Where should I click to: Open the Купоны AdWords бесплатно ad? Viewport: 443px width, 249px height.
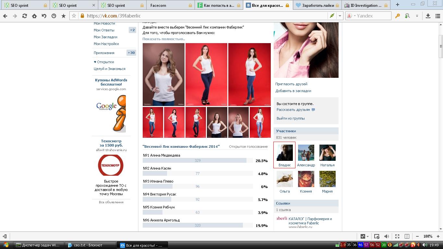(x=111, y=82)
